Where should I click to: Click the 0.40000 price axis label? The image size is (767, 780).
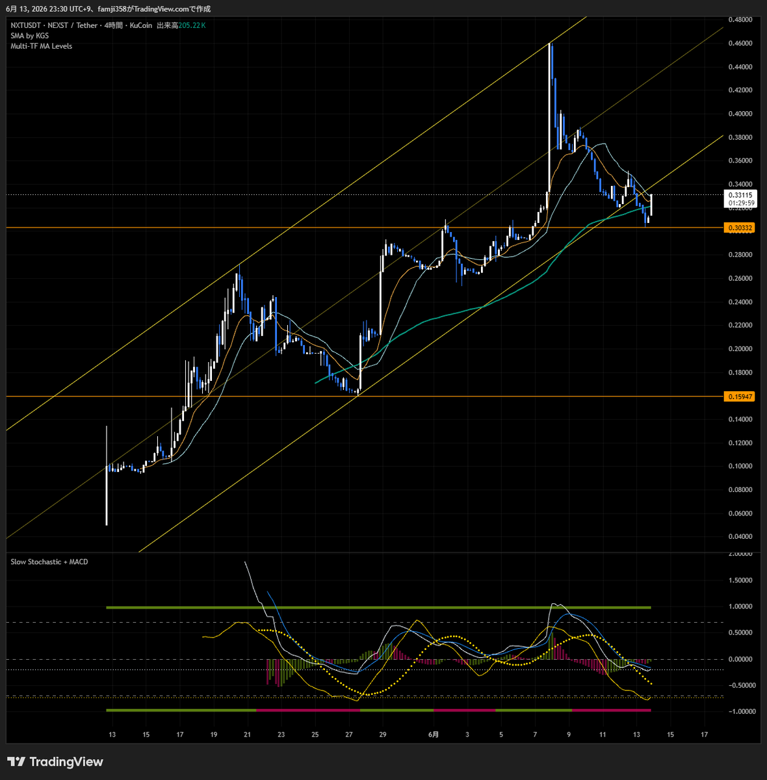(x=740, y=114)
